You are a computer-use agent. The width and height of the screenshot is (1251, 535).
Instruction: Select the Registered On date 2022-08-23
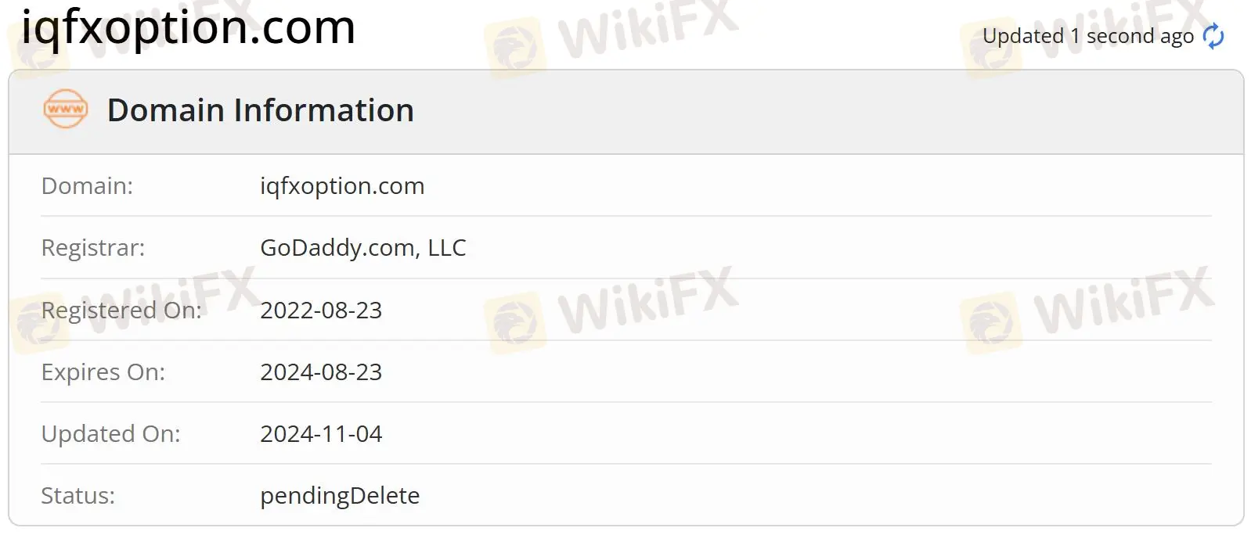coord(322,310)
